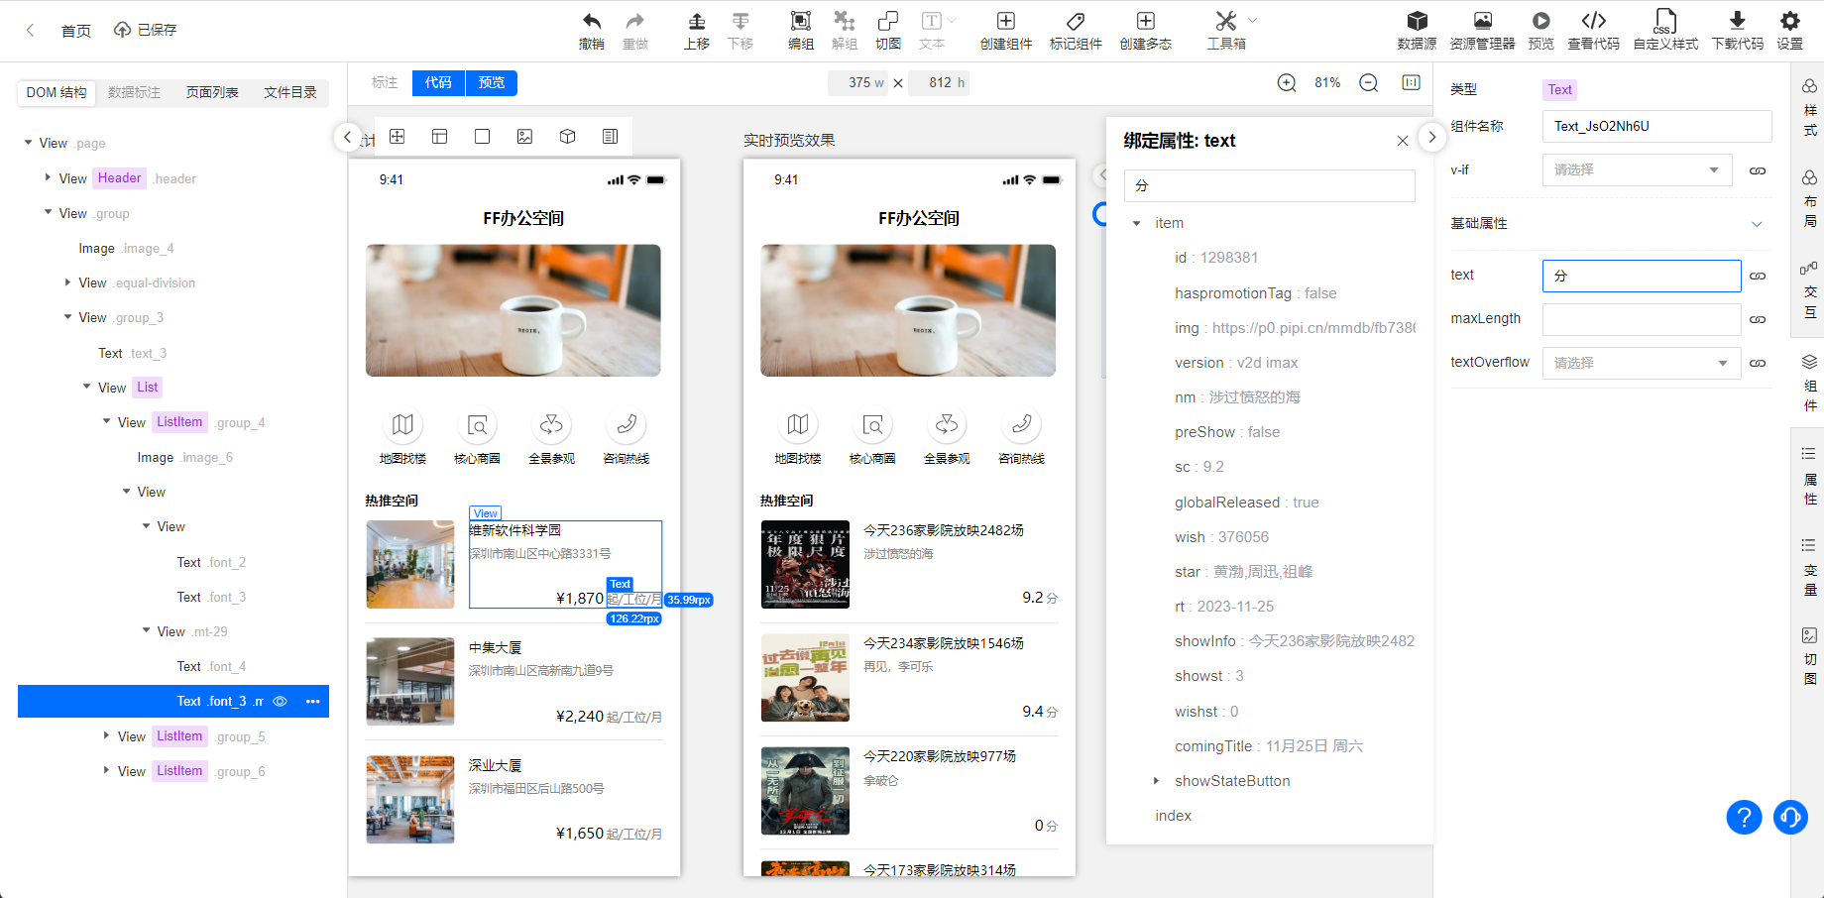Click the 首页 home button
This screenshot has height=898, width=1824.
(75, 30)
